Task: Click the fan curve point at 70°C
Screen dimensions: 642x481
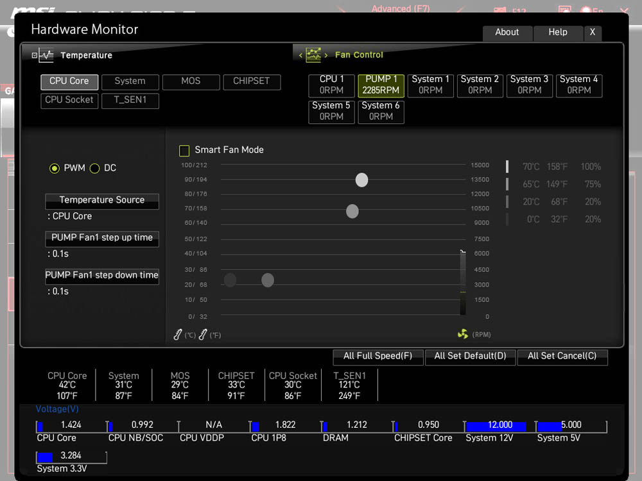Action: click(352, 212)
